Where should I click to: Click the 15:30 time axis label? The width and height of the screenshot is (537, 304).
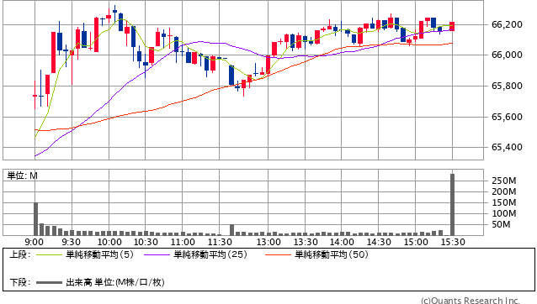click(452, 242)
